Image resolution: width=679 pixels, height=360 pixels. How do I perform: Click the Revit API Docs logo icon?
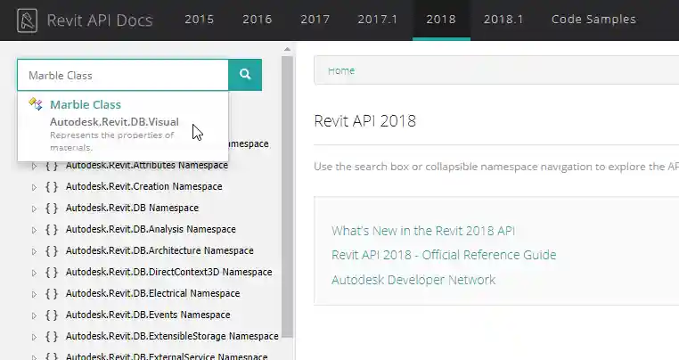coord(28,20)
